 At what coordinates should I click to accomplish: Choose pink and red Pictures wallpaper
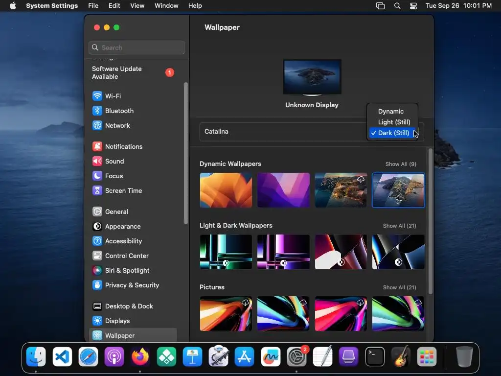point(341,314)
